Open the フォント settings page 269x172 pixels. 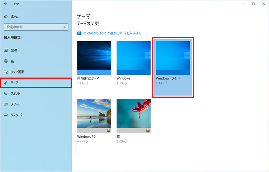[36, 93]
